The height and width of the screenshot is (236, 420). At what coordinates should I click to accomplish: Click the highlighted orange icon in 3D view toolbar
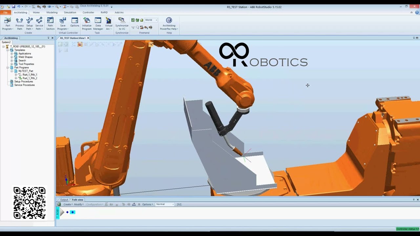click(x=80, y=44)
